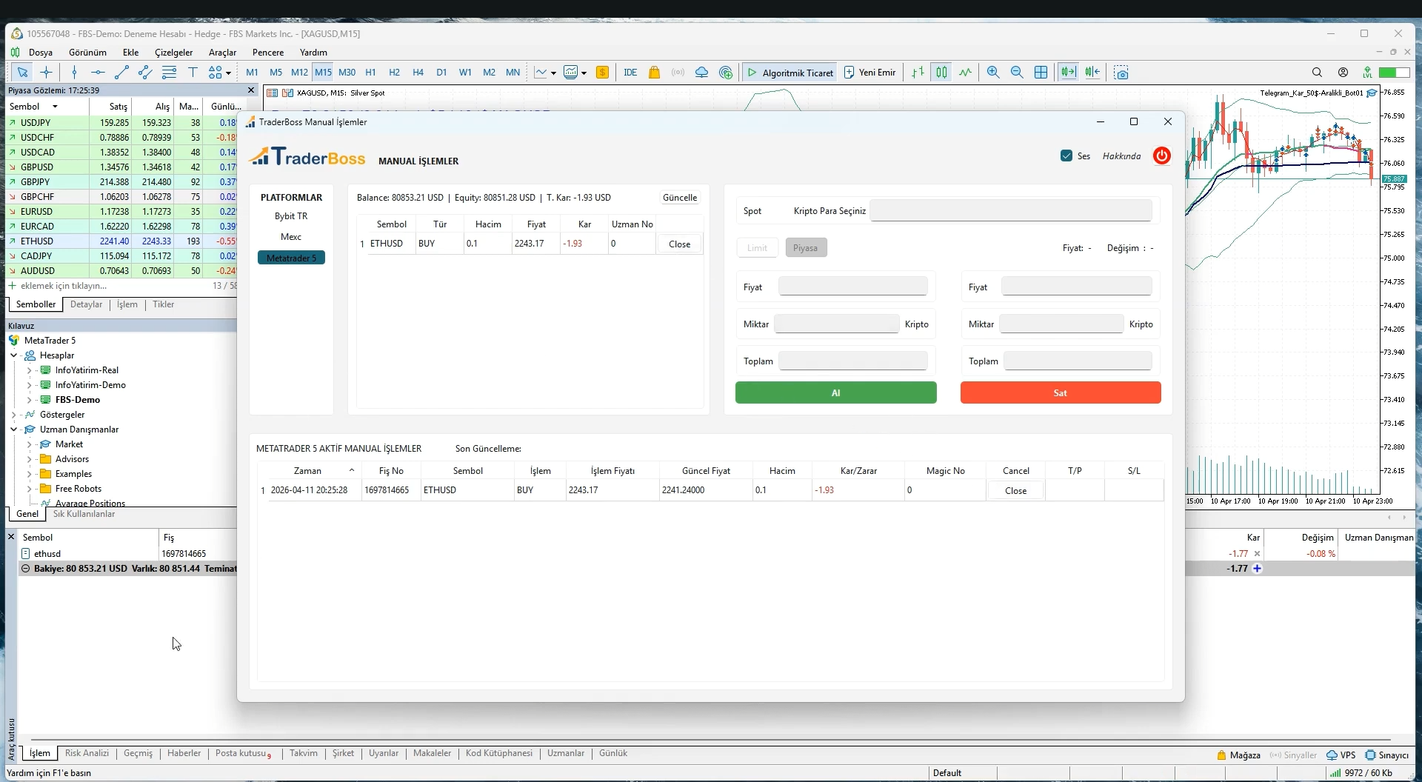The height and width of the screenshot is (782, 1422).
Task: Close ETHUSD position in top table
Action: click(x=679, y=244)
